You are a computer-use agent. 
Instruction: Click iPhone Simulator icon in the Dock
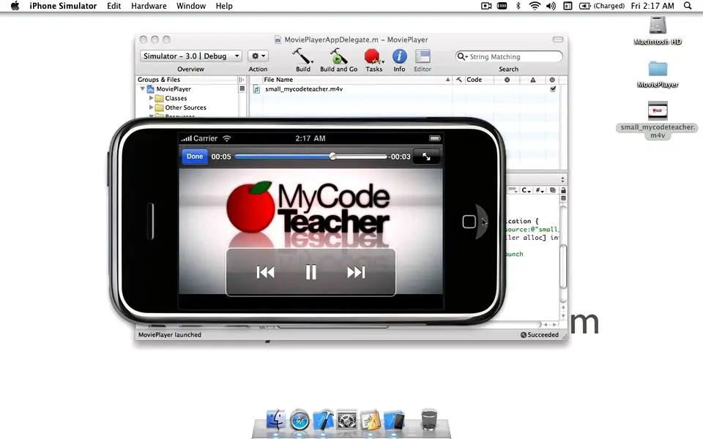394,420
